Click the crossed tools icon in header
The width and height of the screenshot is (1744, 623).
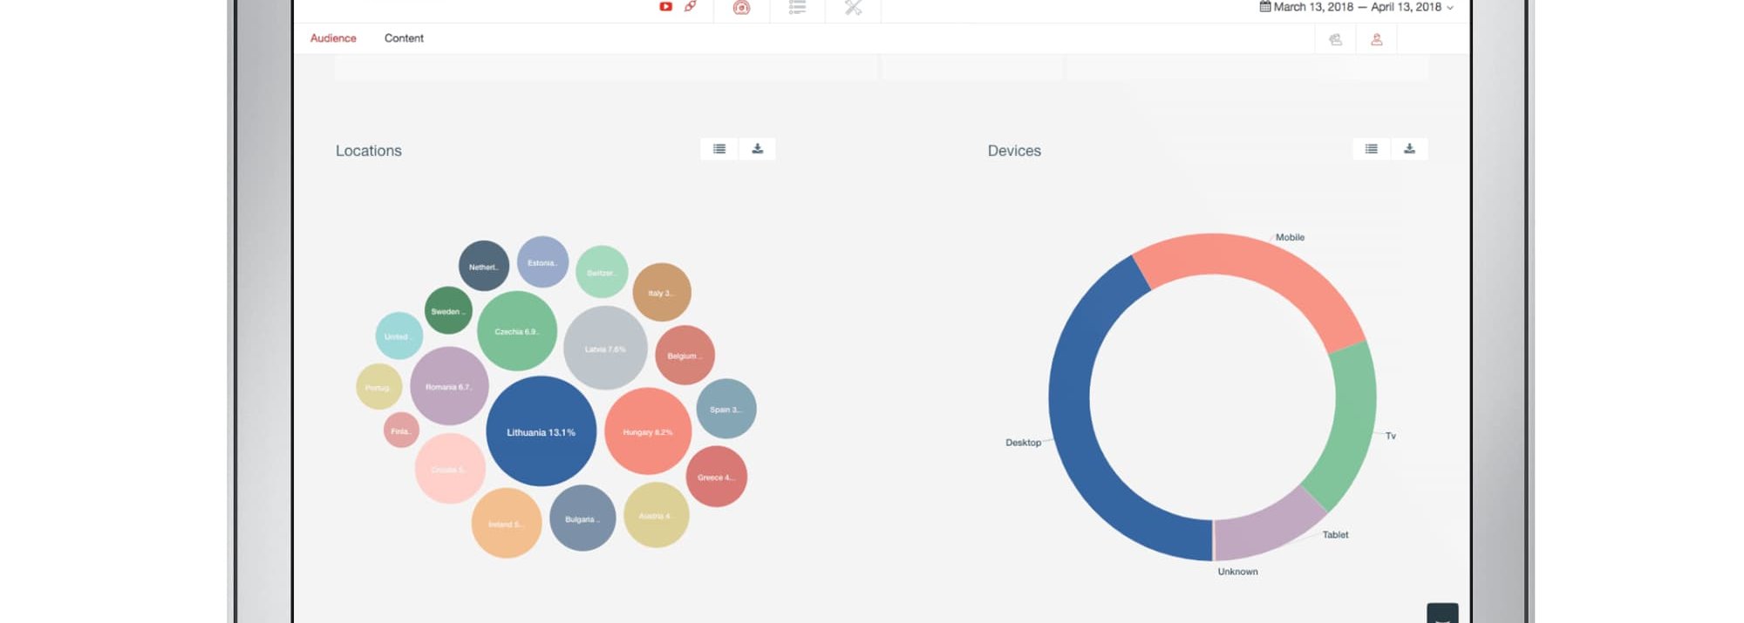853,8
